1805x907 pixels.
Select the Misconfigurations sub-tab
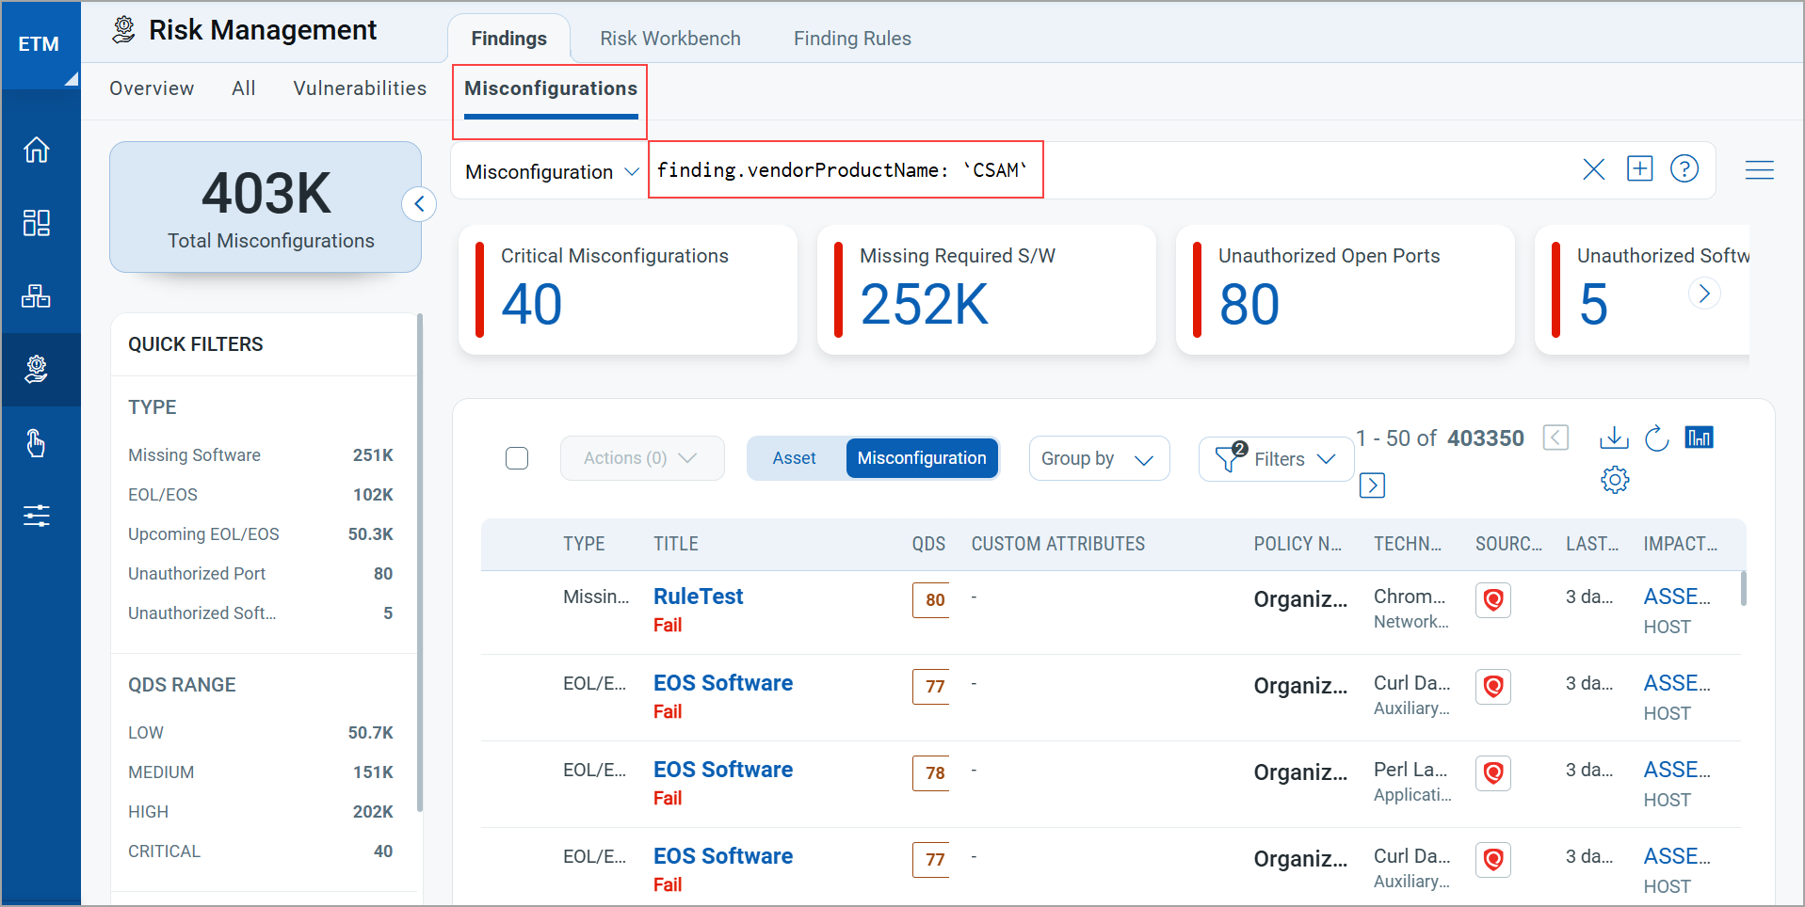click(551, 89)
